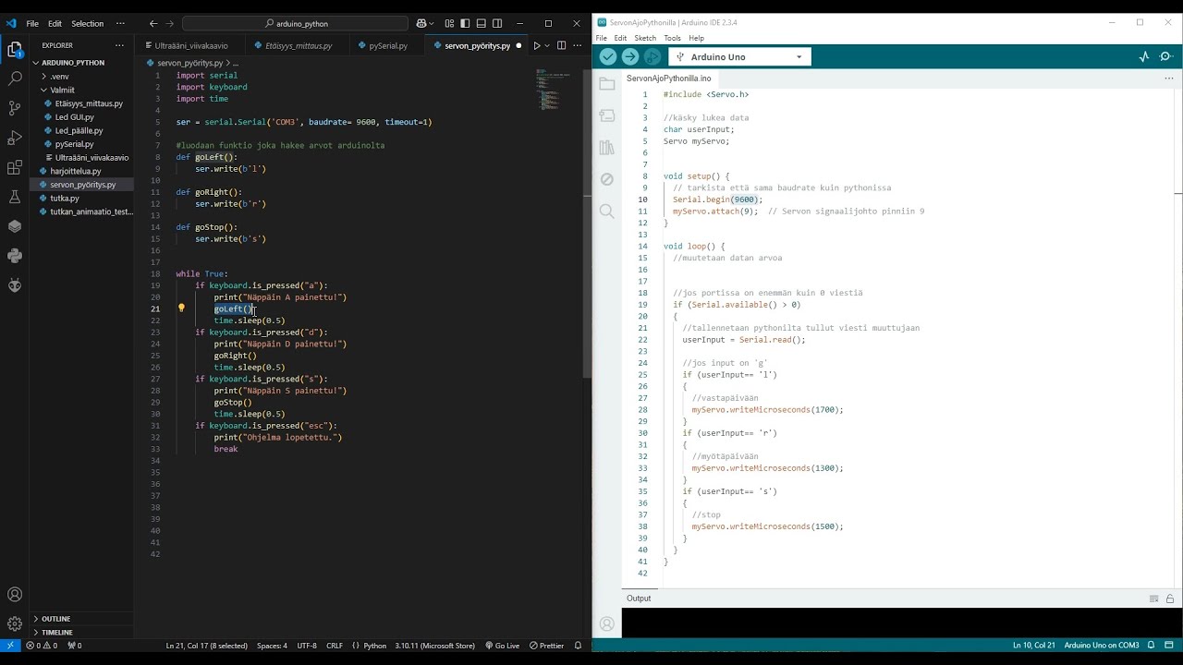Click 'Arduino Uno on COM3' in status bar

point(1102,646)
